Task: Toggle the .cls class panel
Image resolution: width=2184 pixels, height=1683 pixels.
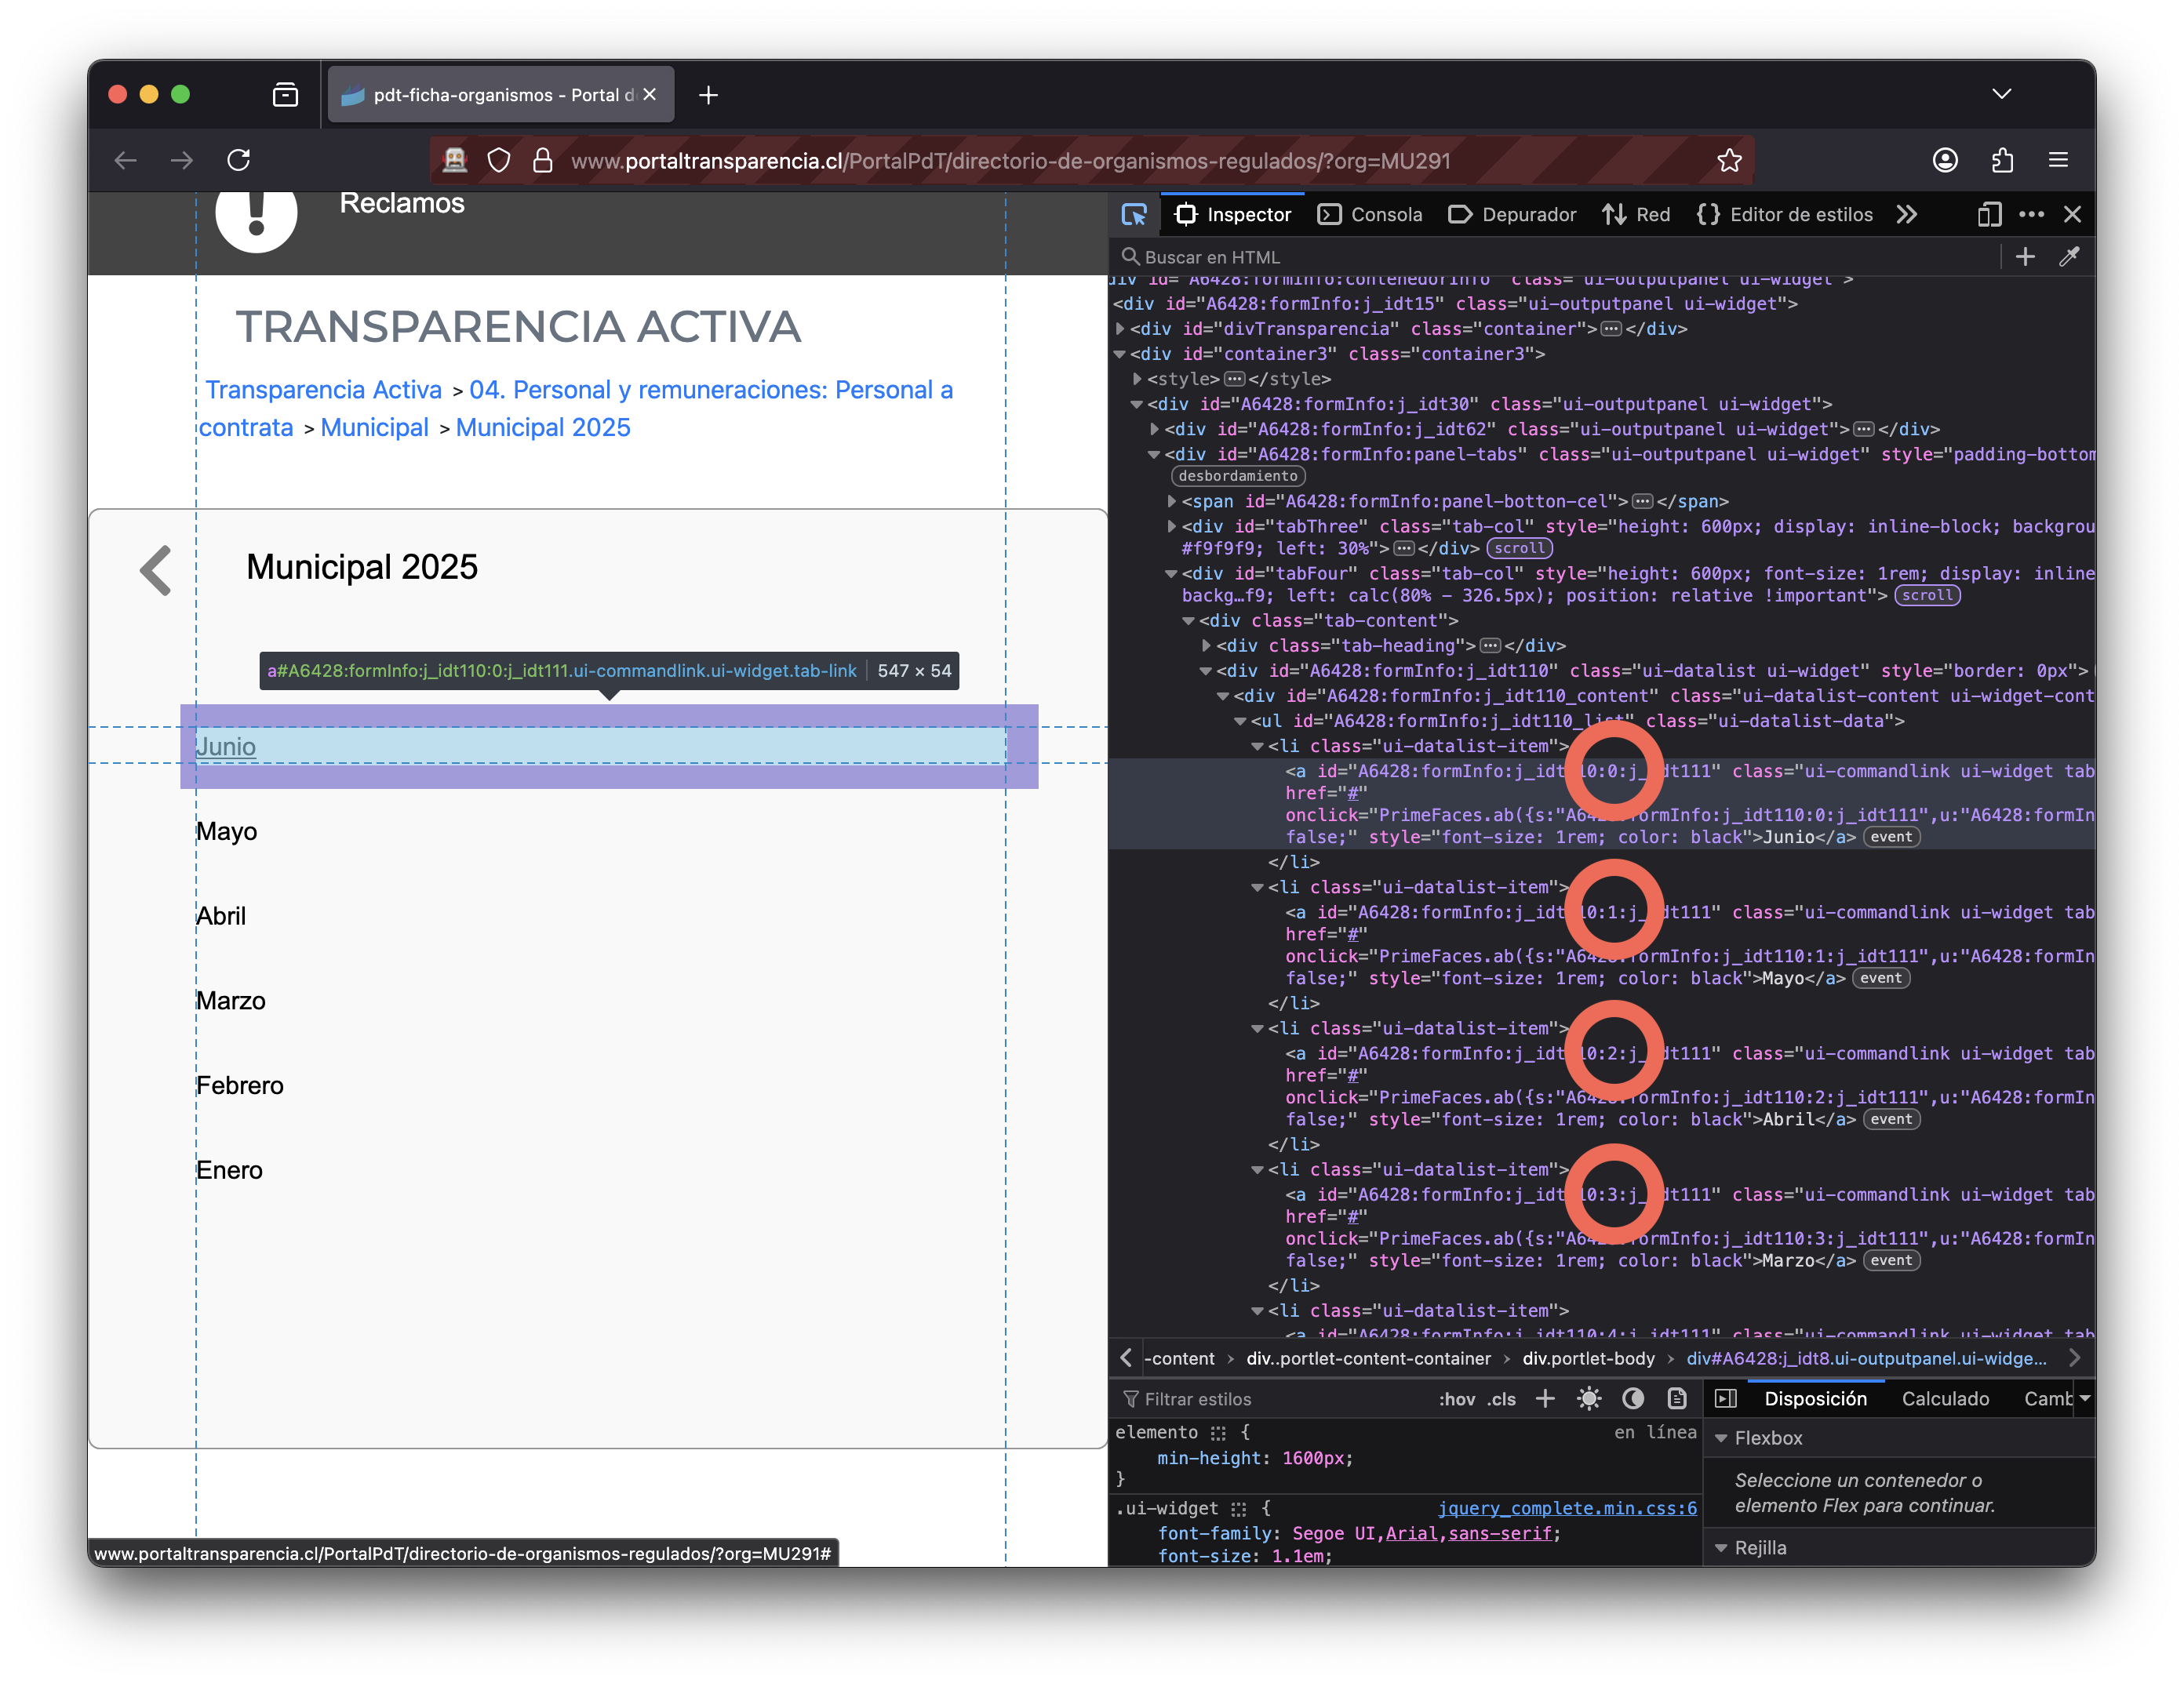Action: (1501, 1399)
